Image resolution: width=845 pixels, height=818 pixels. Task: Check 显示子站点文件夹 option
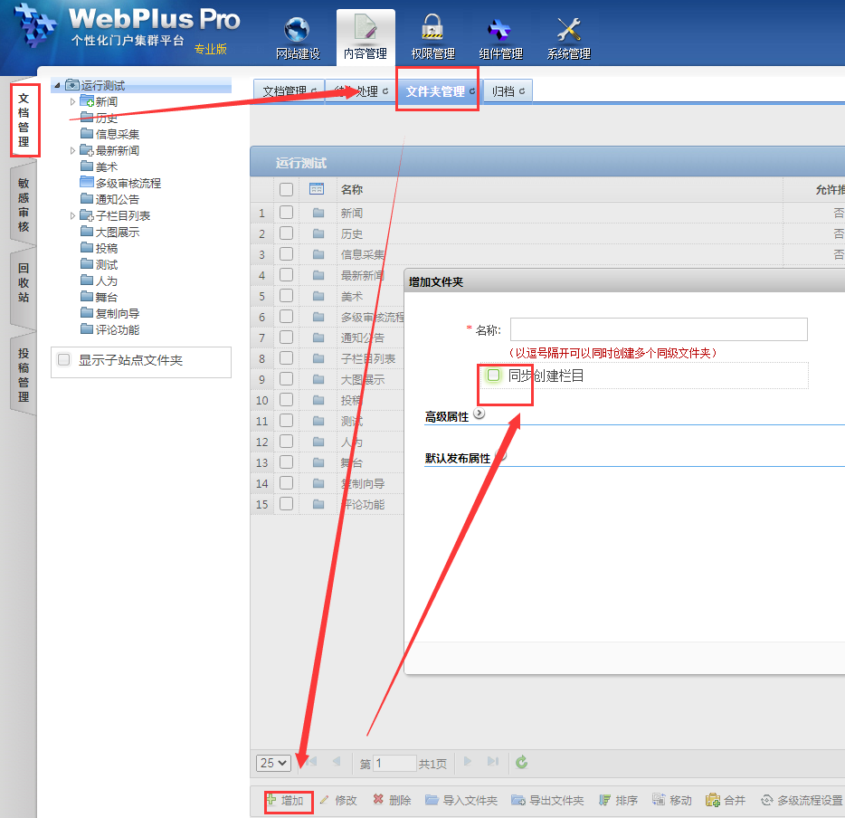click(64, 360)
